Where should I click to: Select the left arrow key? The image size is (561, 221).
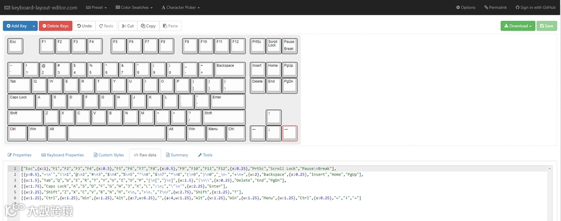[x=257, y=133]
